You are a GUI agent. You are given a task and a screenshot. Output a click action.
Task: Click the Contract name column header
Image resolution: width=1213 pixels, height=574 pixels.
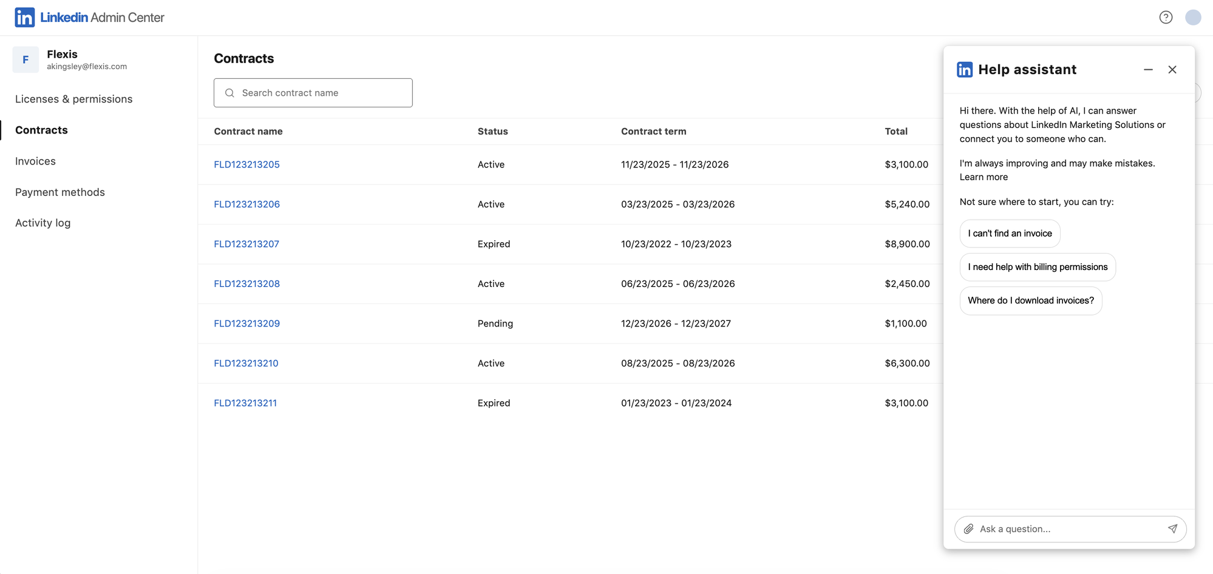point(248,131)
